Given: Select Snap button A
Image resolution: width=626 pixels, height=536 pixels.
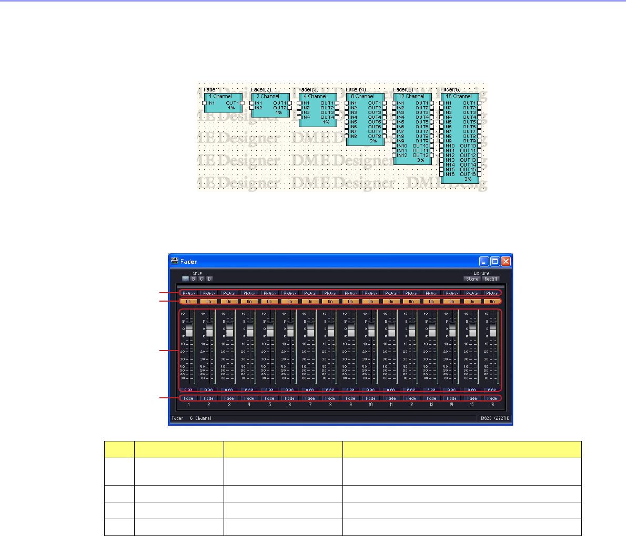Looking at the screenshot, I should pos(185,279).
